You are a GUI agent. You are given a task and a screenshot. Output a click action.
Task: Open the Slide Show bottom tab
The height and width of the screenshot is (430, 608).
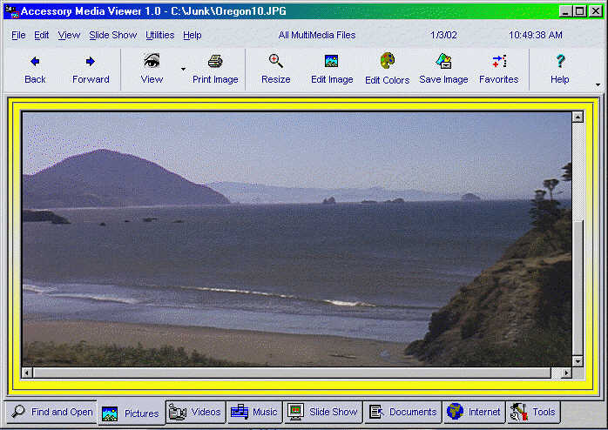click(323, 412)
